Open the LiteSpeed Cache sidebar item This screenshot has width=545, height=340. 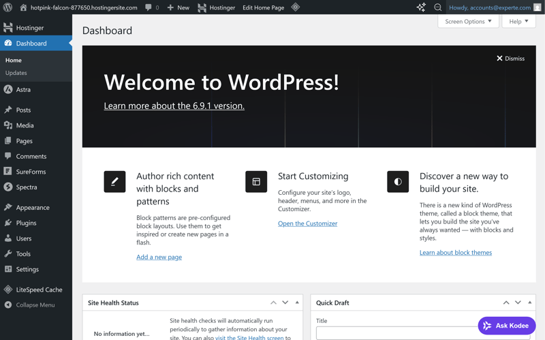pyautogui.click(x=38, y=290)
